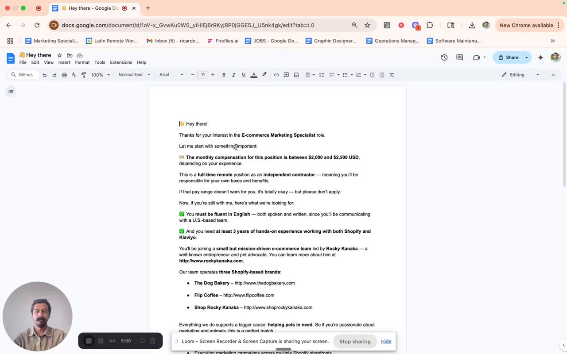Toggle bold formatting
This screenshot has width=567, height=354.
[224, 75]
